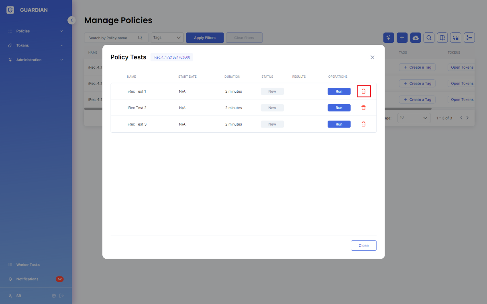Click the plus icon to create policy
This screenshot has height=304, width=487.
click(x=402, y=38)
